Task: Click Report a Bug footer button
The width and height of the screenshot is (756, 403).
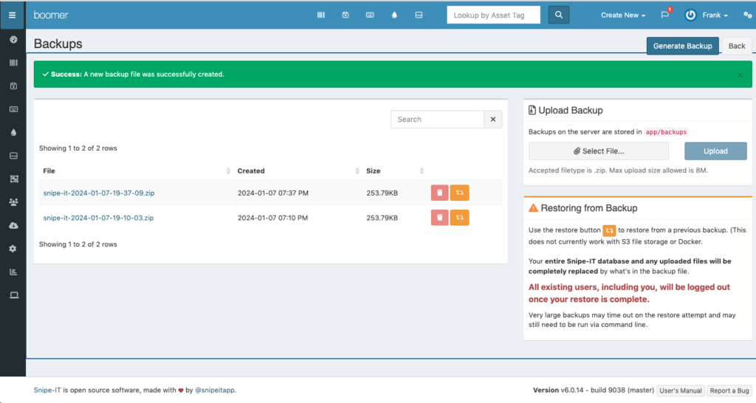Action: 729,390
